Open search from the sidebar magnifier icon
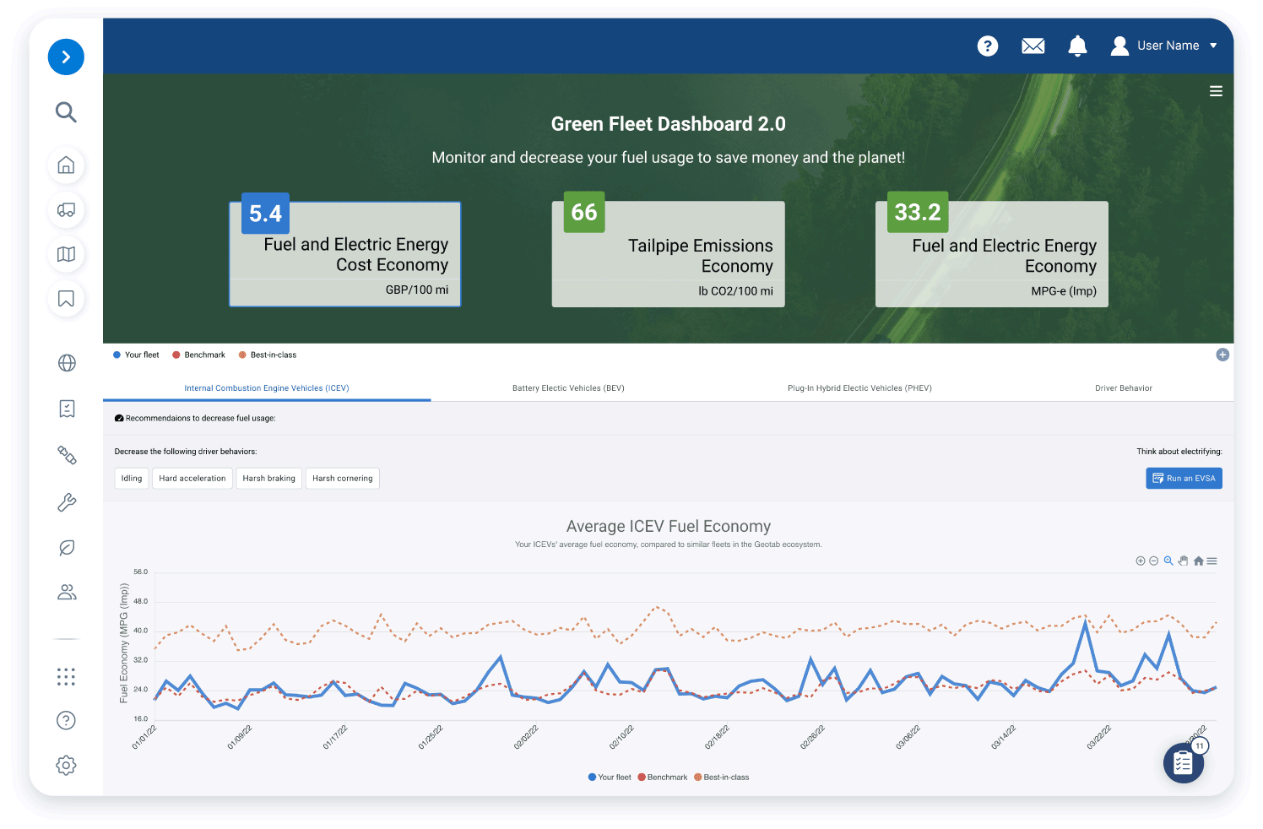Screen dimensions: 1263x829 tap(66, 111)
